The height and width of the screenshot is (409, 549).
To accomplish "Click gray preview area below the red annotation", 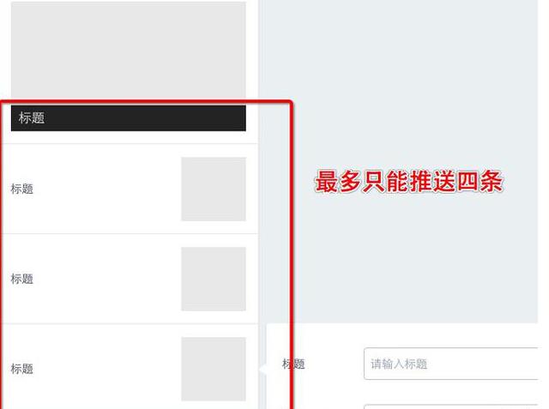I will 399,259.
